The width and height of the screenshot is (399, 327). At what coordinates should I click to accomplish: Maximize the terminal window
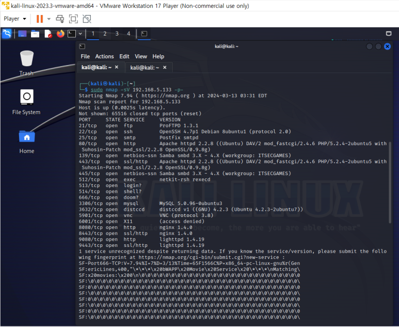378,46
